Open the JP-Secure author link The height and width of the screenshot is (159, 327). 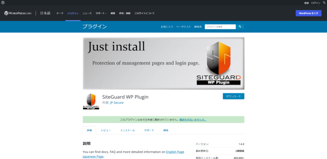(117, 103)
